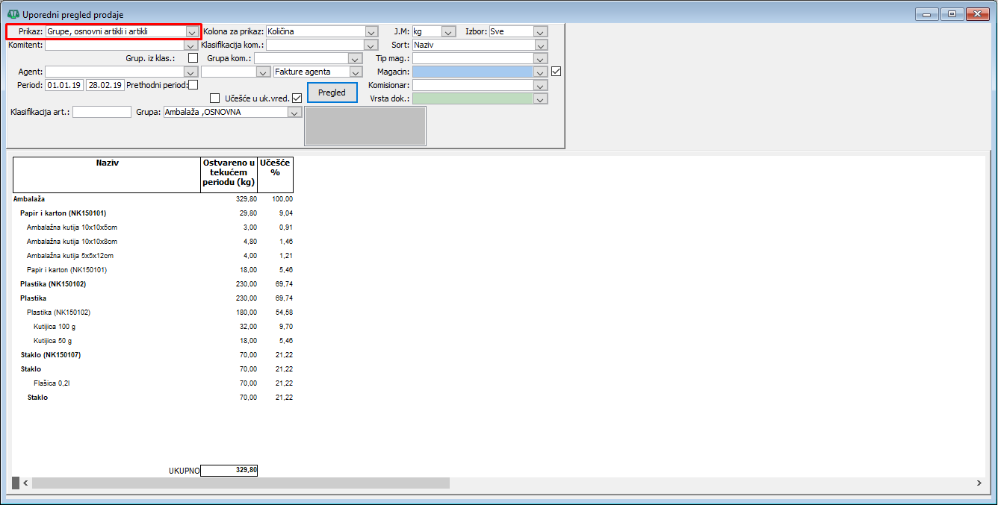Open the J.M. unit dropdown
Image resolution: width=998 pixels, height=505 pixels.
point(448,32)
